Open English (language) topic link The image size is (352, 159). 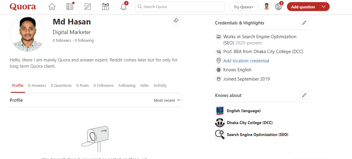[244, 111]
